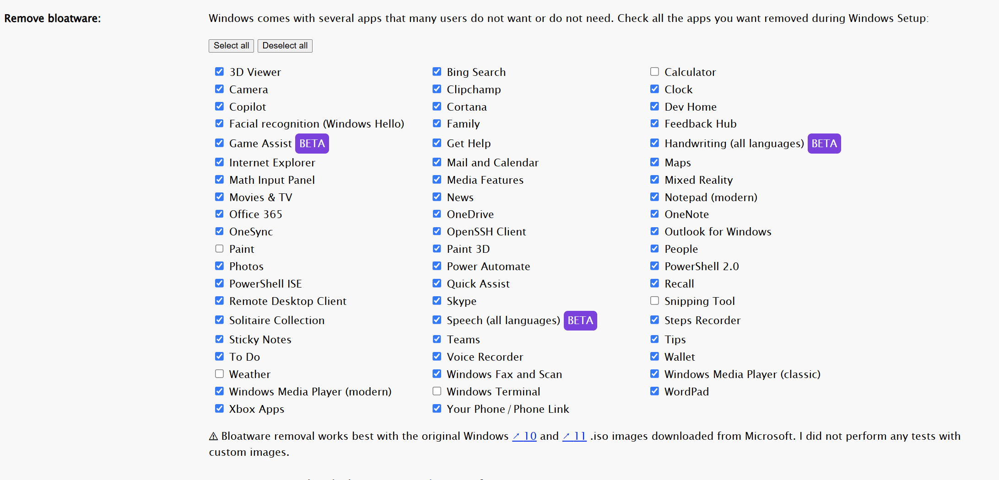Image resolution: width=999 pixels, height=480 pixels.
Task: Uncheck Windows Media Player (modern) checkbox
Action: [220, 391]
